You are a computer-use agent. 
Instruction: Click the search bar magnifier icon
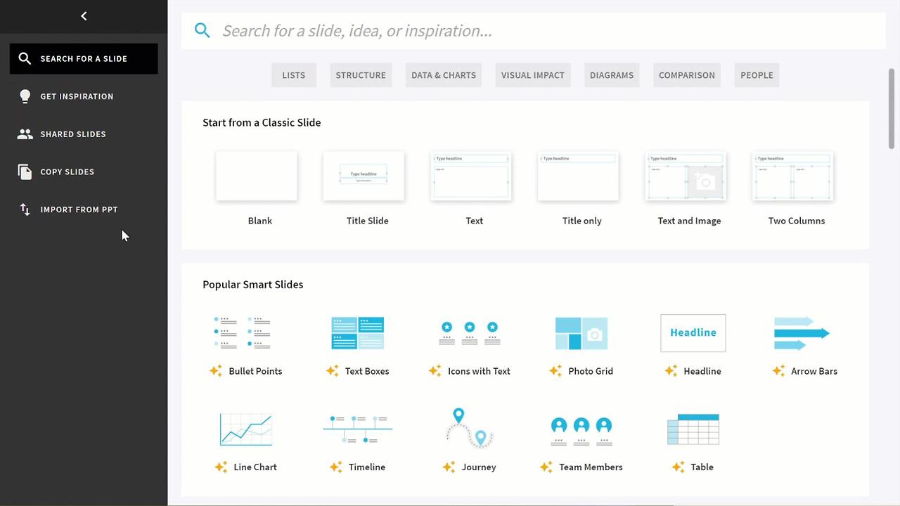(202, 30)
